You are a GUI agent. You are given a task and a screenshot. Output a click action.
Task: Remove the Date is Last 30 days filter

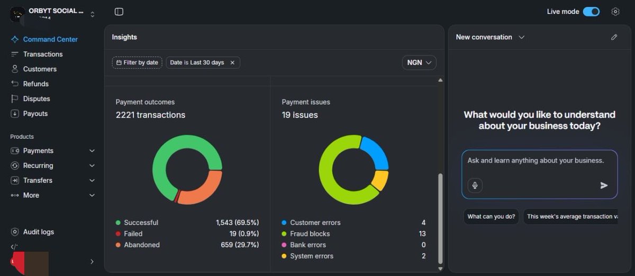[x=232, y=62]
